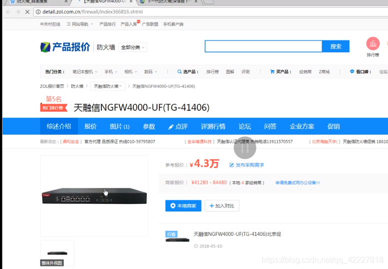Open the 鼎和安全 dealer link

pos(71,142)
